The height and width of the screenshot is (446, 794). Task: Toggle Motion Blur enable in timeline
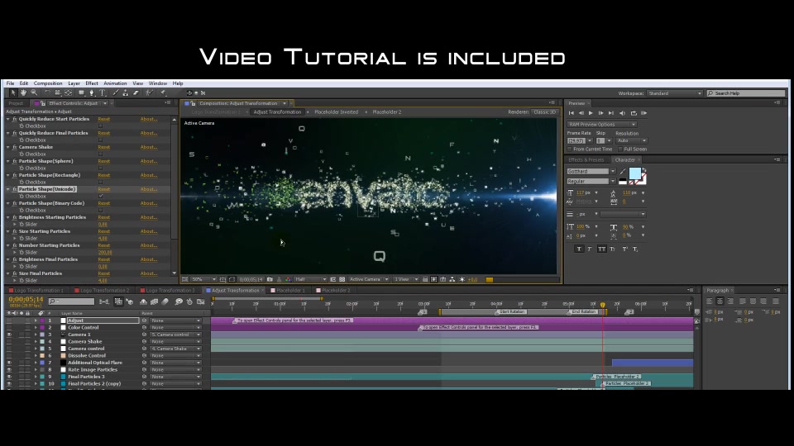[x=165, y=302]
